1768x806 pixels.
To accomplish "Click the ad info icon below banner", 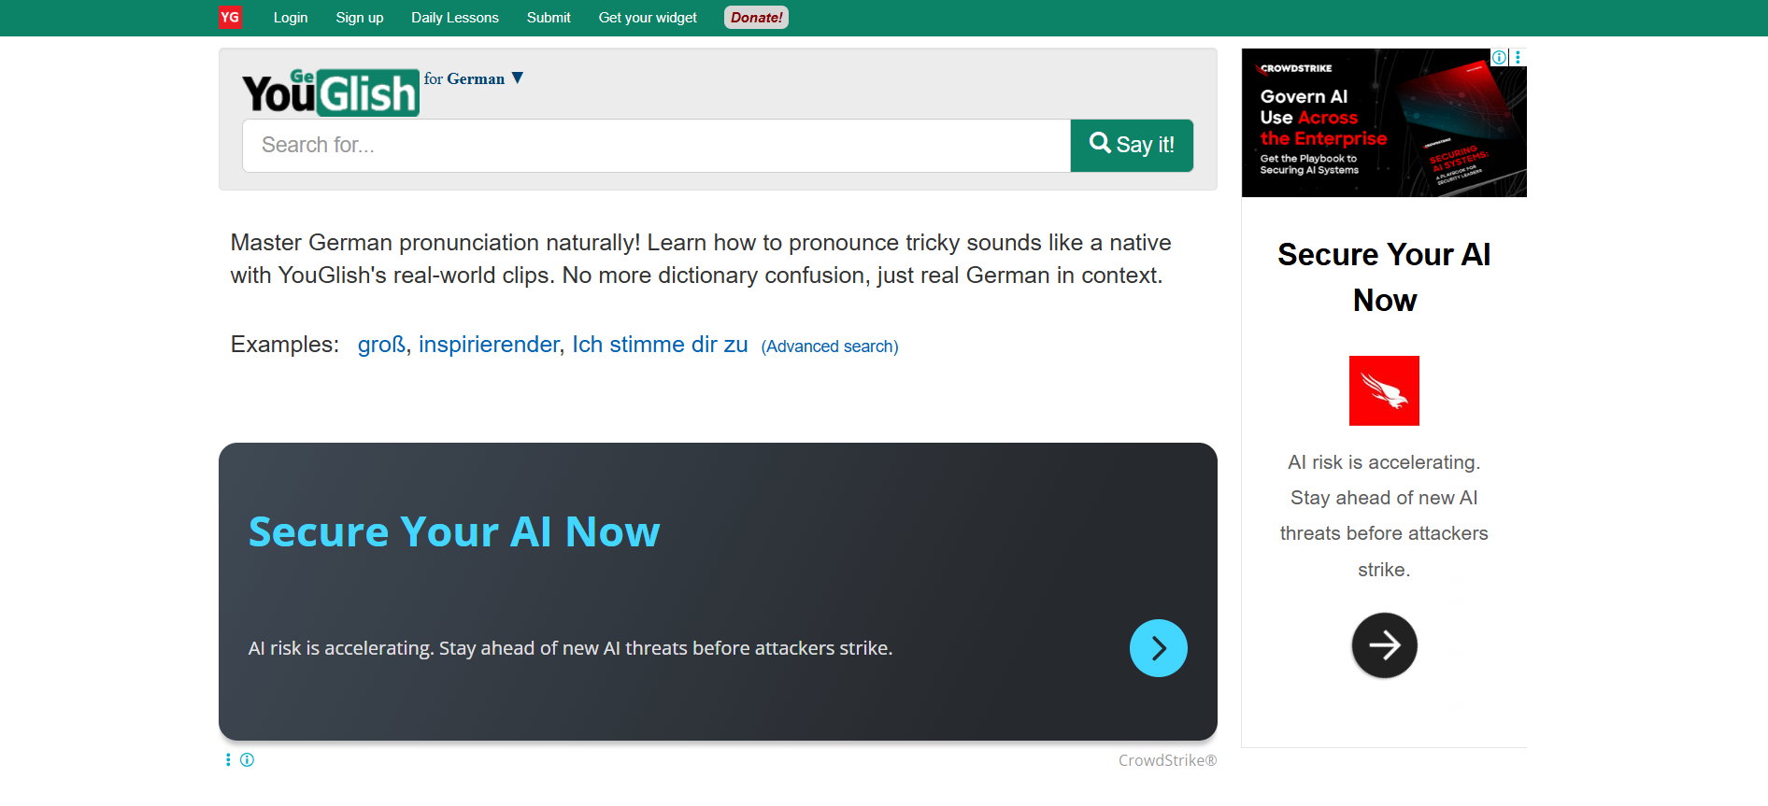I will point(247,760).
